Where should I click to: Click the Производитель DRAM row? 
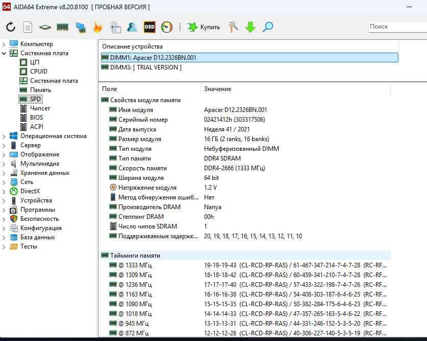coord(245,207)
